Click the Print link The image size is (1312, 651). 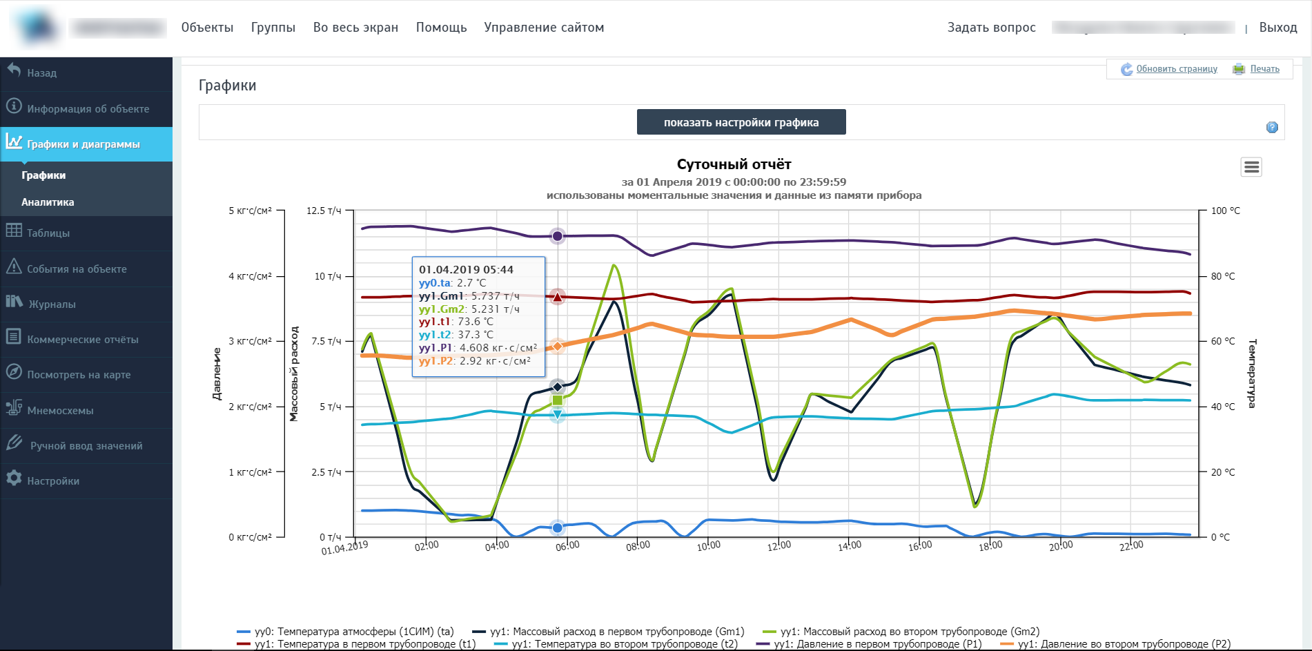point(1264,69)
